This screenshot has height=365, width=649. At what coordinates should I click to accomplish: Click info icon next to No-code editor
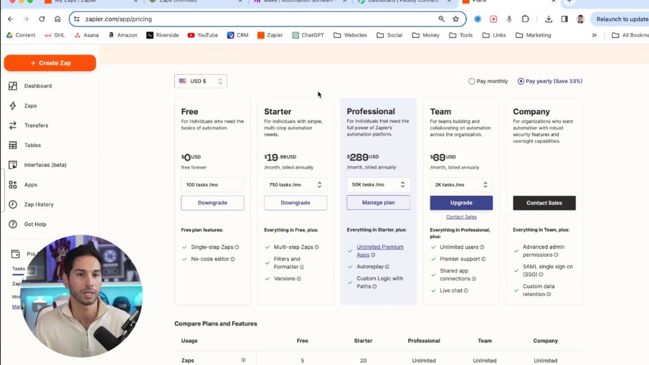[x=233, y=259]
